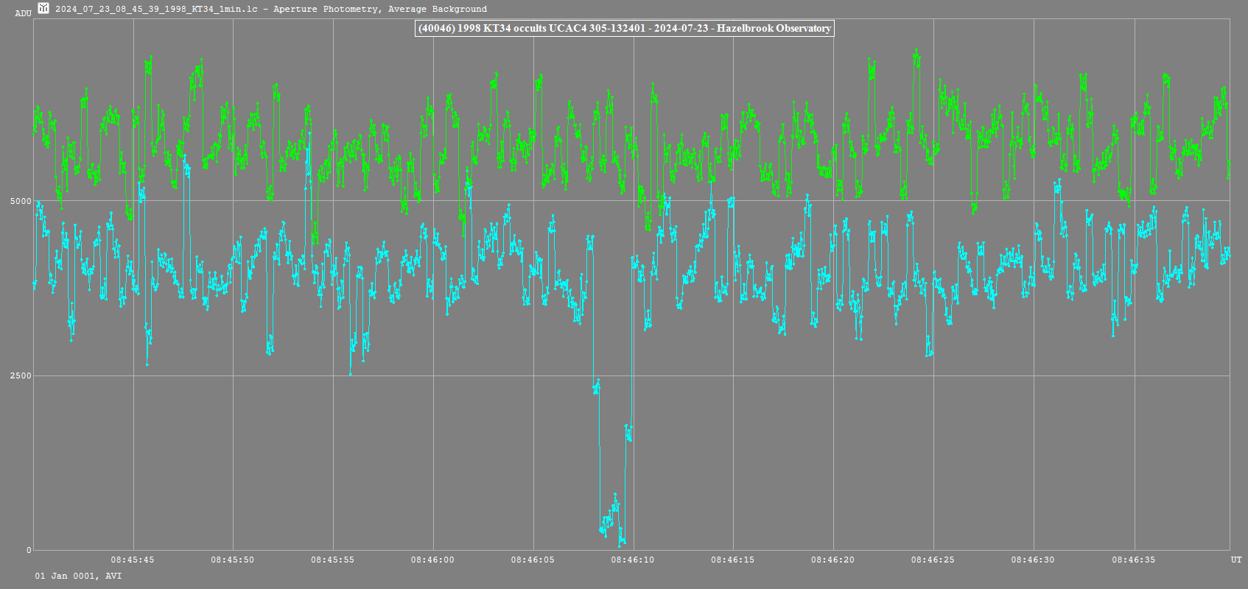1248x589 pixels.
Task: Click the 08:46:25 time label
Action: point(933,560)
